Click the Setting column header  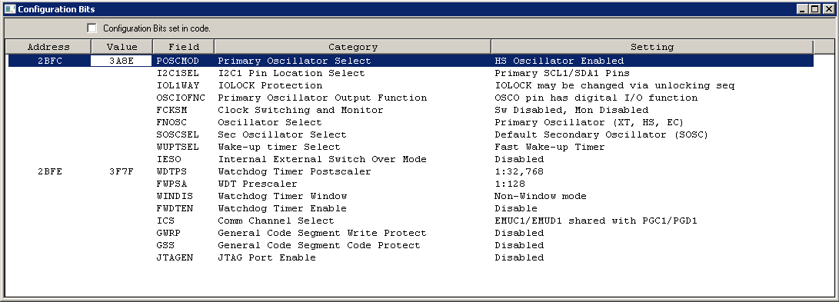point(651,47)
